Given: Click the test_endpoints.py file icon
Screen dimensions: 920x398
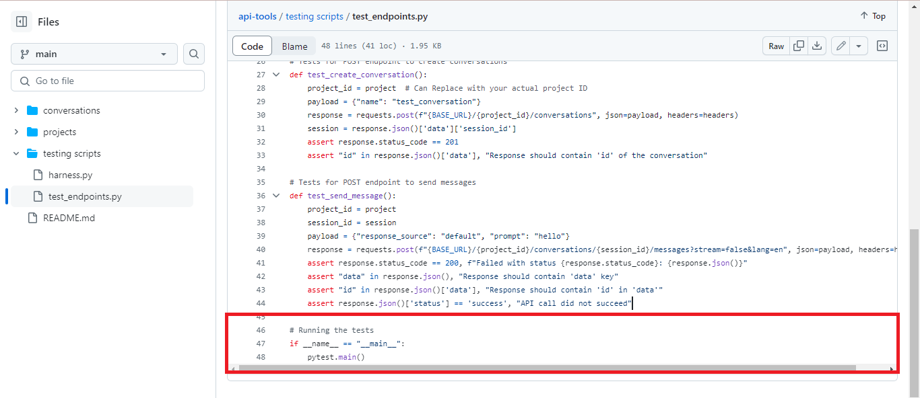Looking at the screenshot, I should pyautogui.click(x=38, y=196).
